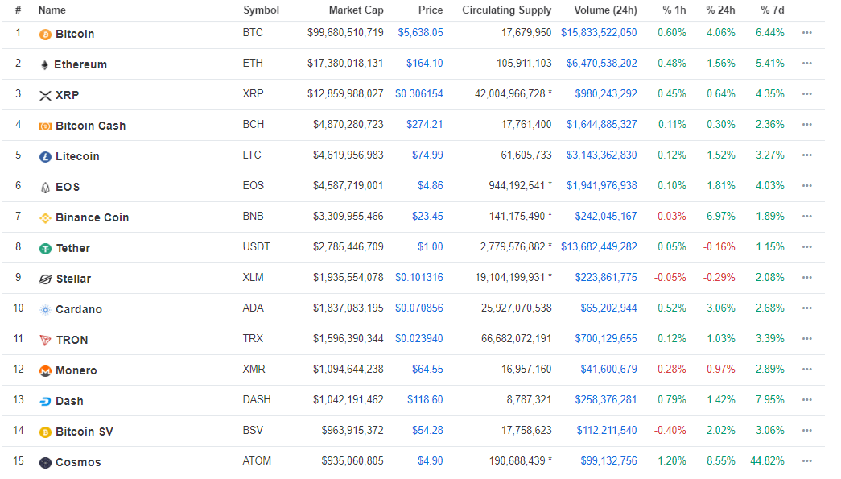Sort by the % 1h column header

[674, 10]
